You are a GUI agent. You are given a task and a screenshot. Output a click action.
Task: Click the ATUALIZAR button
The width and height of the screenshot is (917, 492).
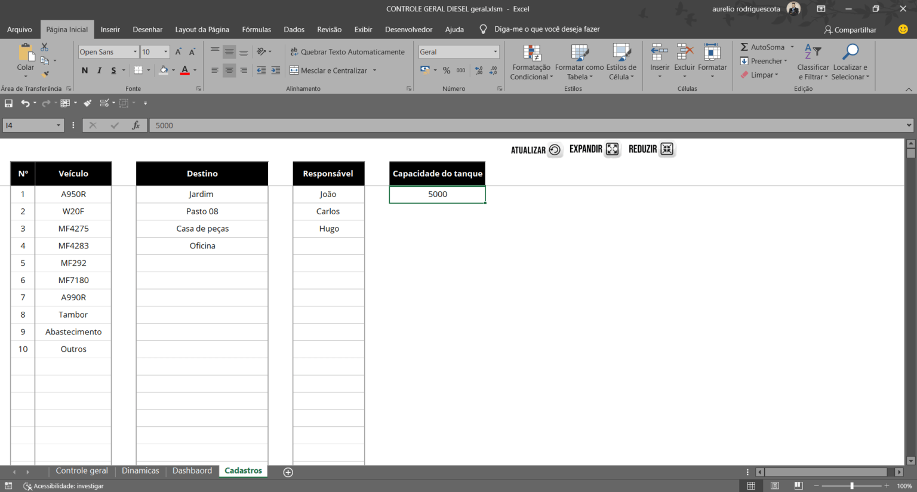(536, 150)
